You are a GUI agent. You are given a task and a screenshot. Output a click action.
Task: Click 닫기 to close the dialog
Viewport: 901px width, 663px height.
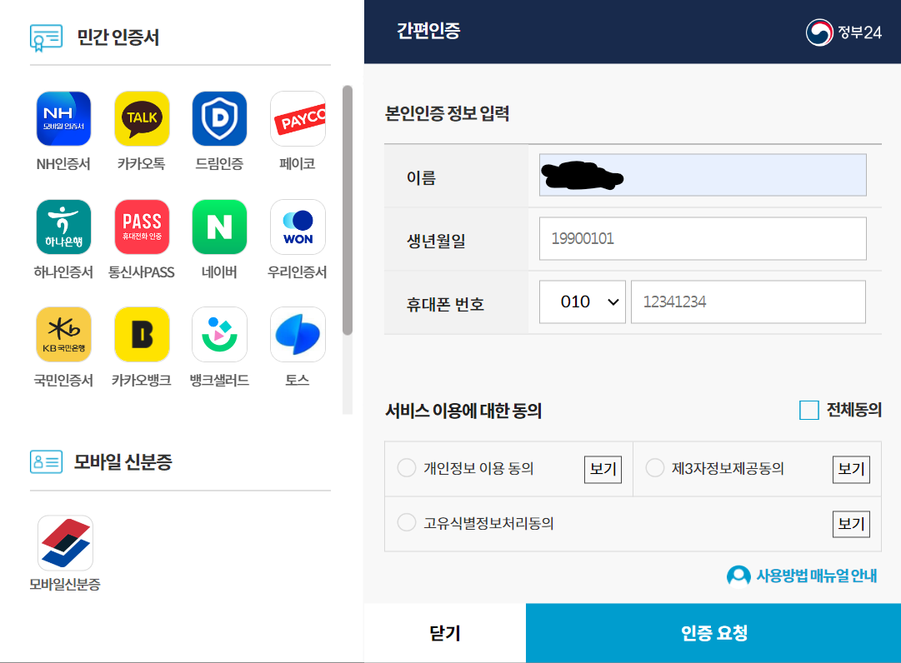[x=443, y=633]
